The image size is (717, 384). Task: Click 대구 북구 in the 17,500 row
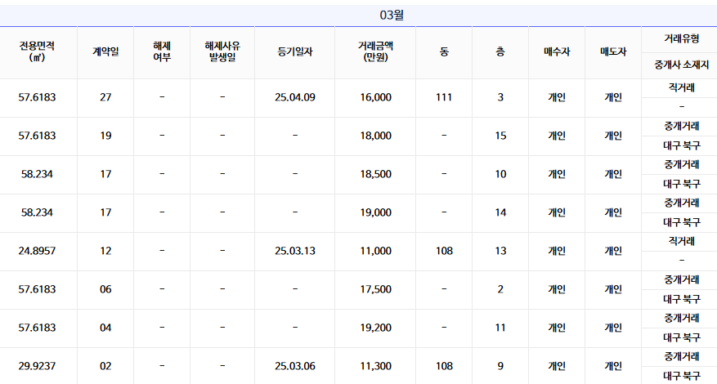tap(681, 299)
